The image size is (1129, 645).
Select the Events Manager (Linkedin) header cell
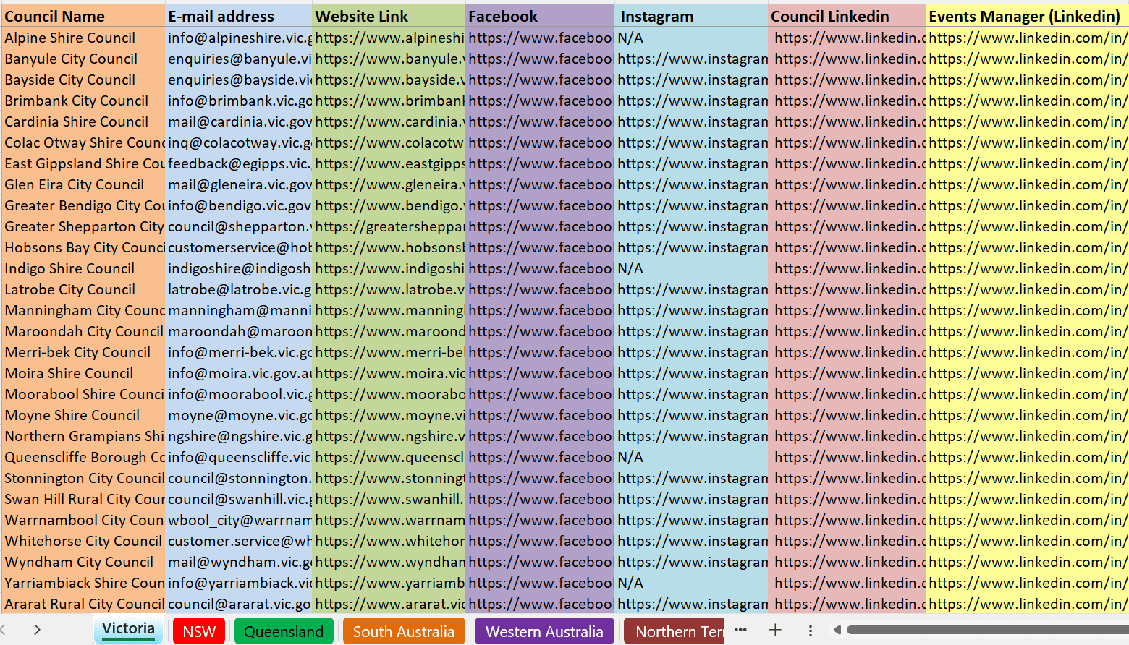coord(1027,16)
